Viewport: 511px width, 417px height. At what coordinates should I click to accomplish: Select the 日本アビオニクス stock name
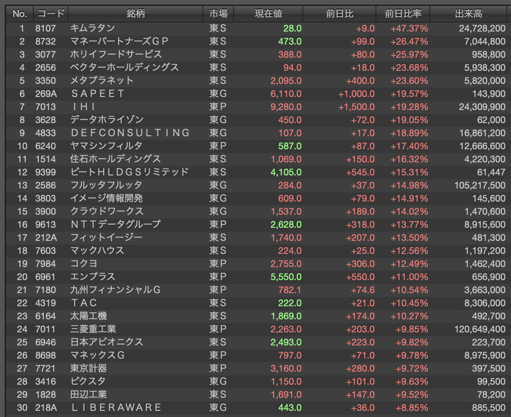tap(106, 342)
